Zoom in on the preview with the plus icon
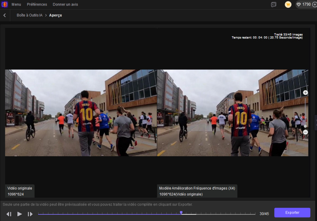Screen dimensions: 317x221 click(x=306, y=92)
